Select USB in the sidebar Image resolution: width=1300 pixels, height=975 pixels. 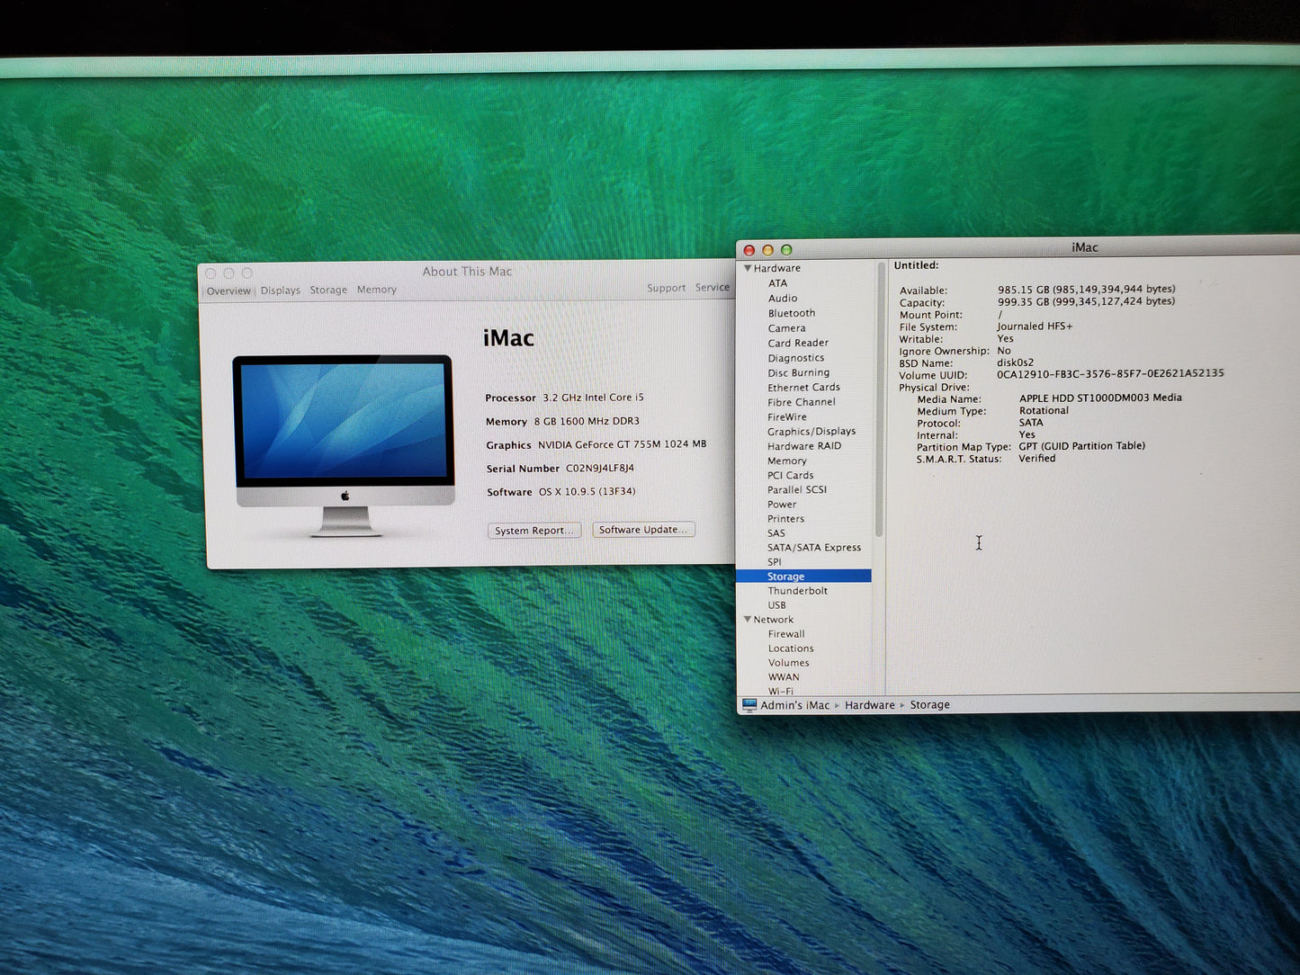[776, 605]
